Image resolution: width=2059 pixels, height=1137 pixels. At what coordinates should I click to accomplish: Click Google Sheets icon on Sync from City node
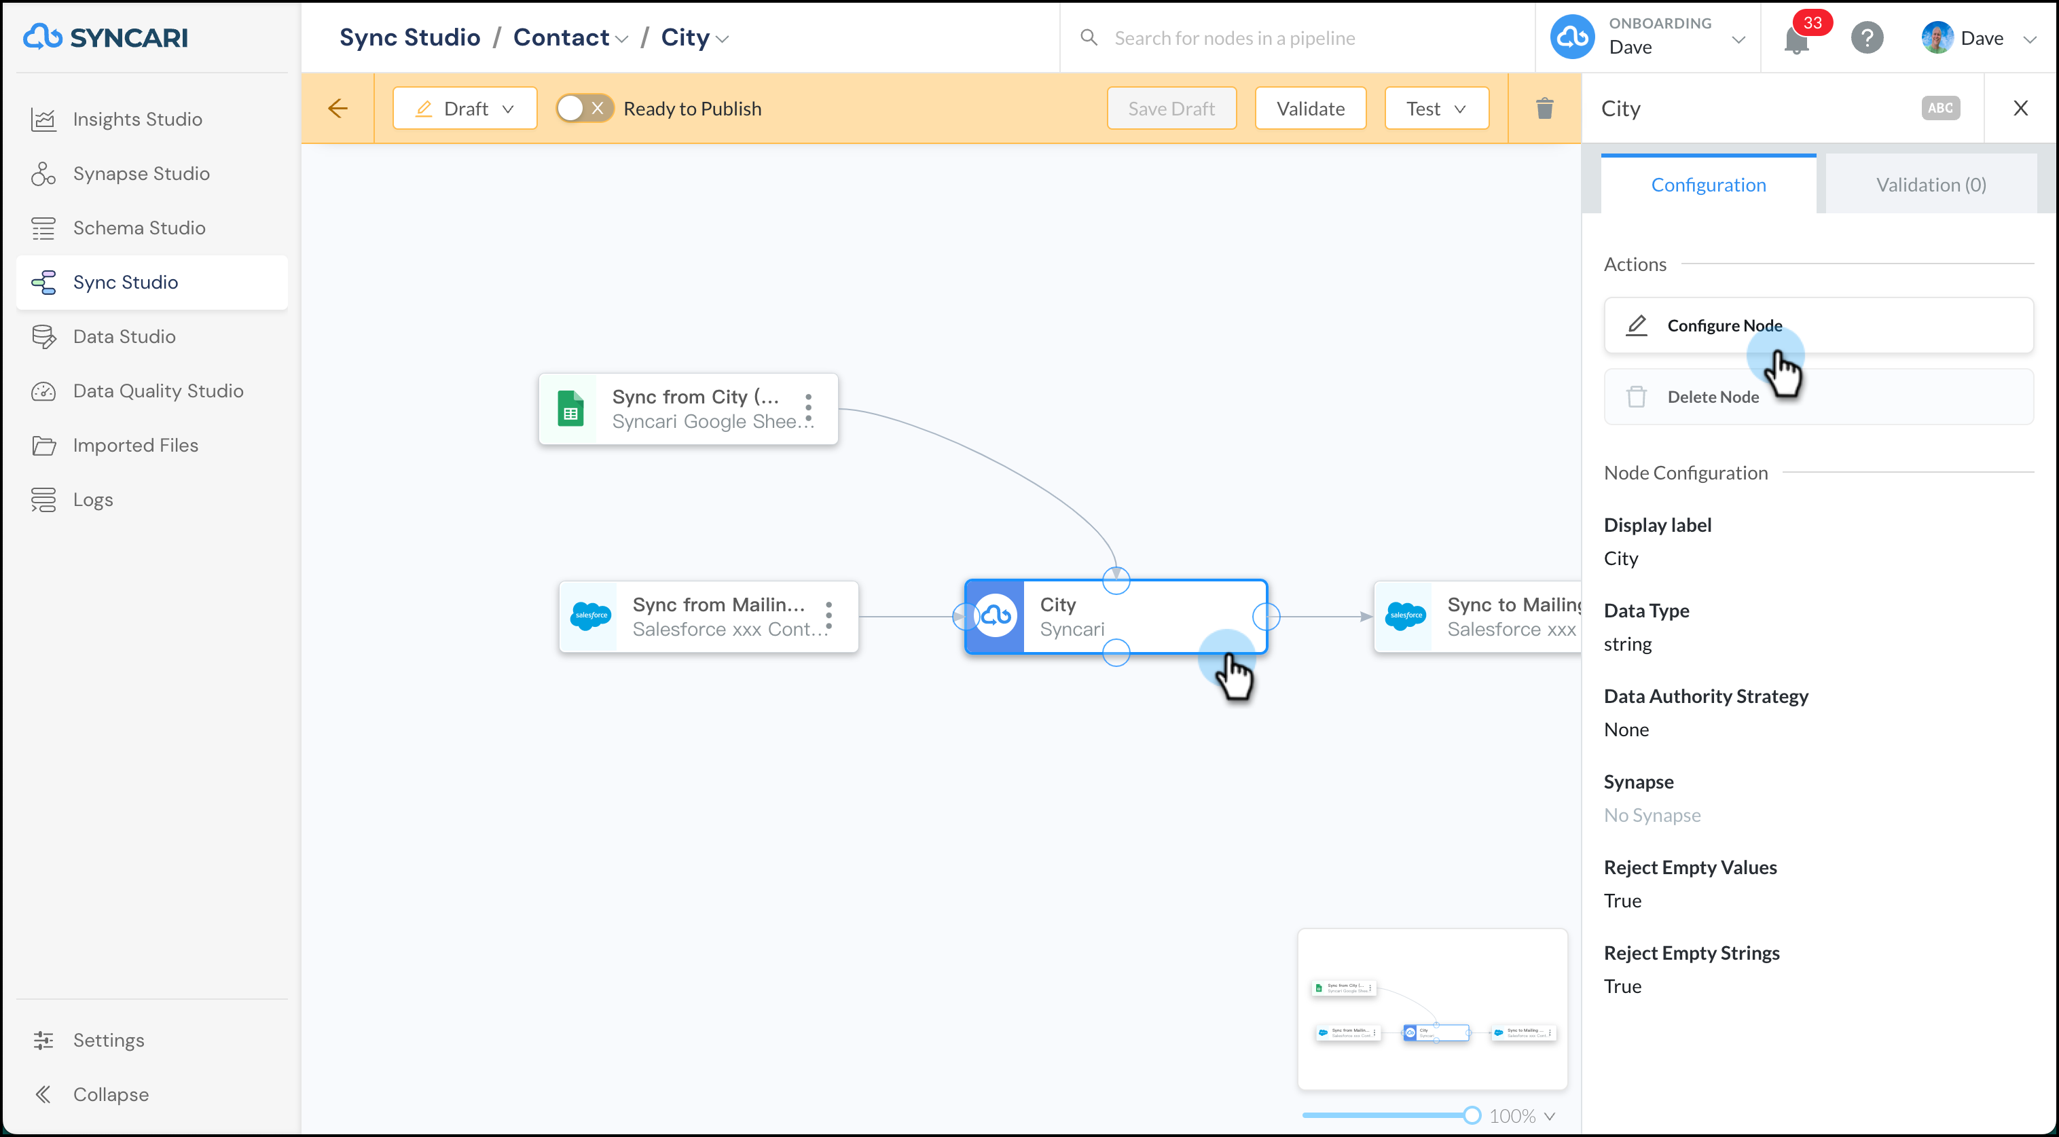(570, 409)
